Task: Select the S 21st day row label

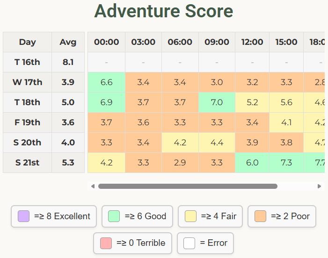Action: click(27, 163)
